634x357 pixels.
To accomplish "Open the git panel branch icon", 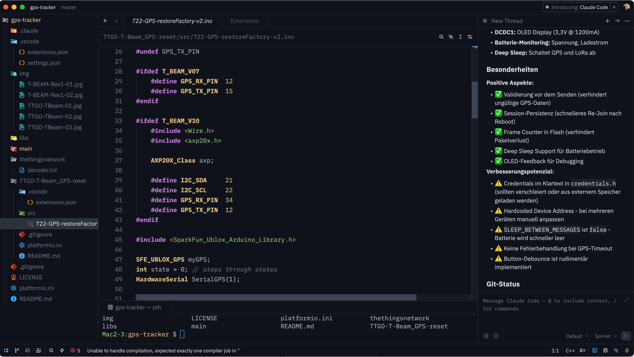I will [17, 350].
